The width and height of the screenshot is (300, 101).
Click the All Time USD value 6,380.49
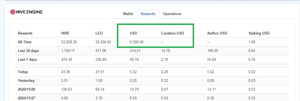137,42
